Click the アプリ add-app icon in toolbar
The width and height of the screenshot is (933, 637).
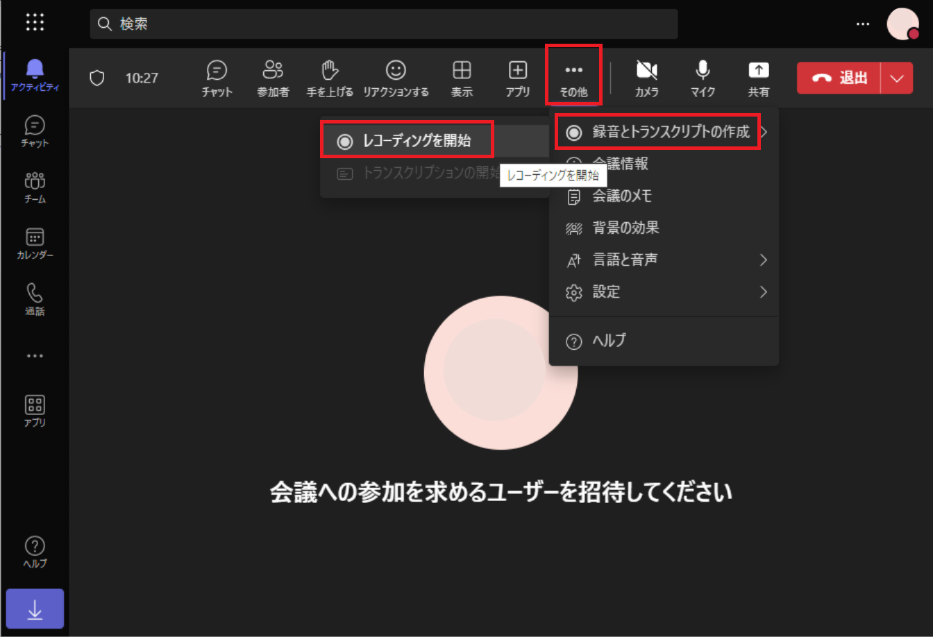[x=518, y=77]
